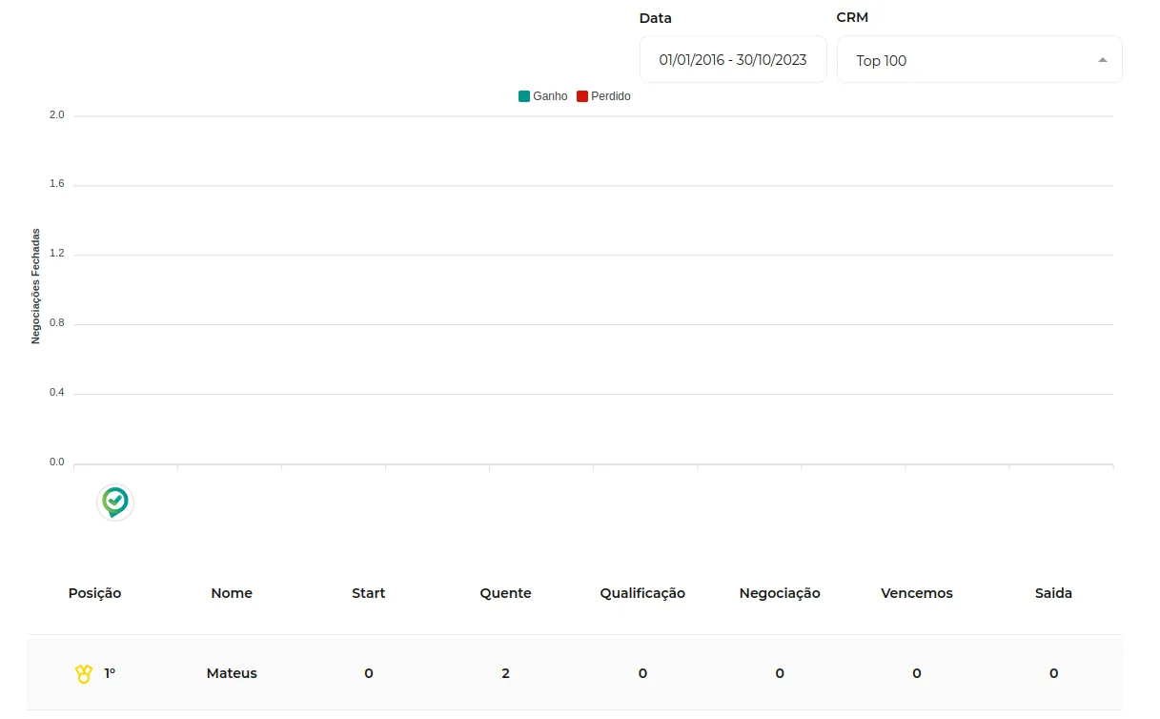Open the CRM Top 100 dropdown
The height and width of the screenshot is (719, 1160).
tap(979, 60)
